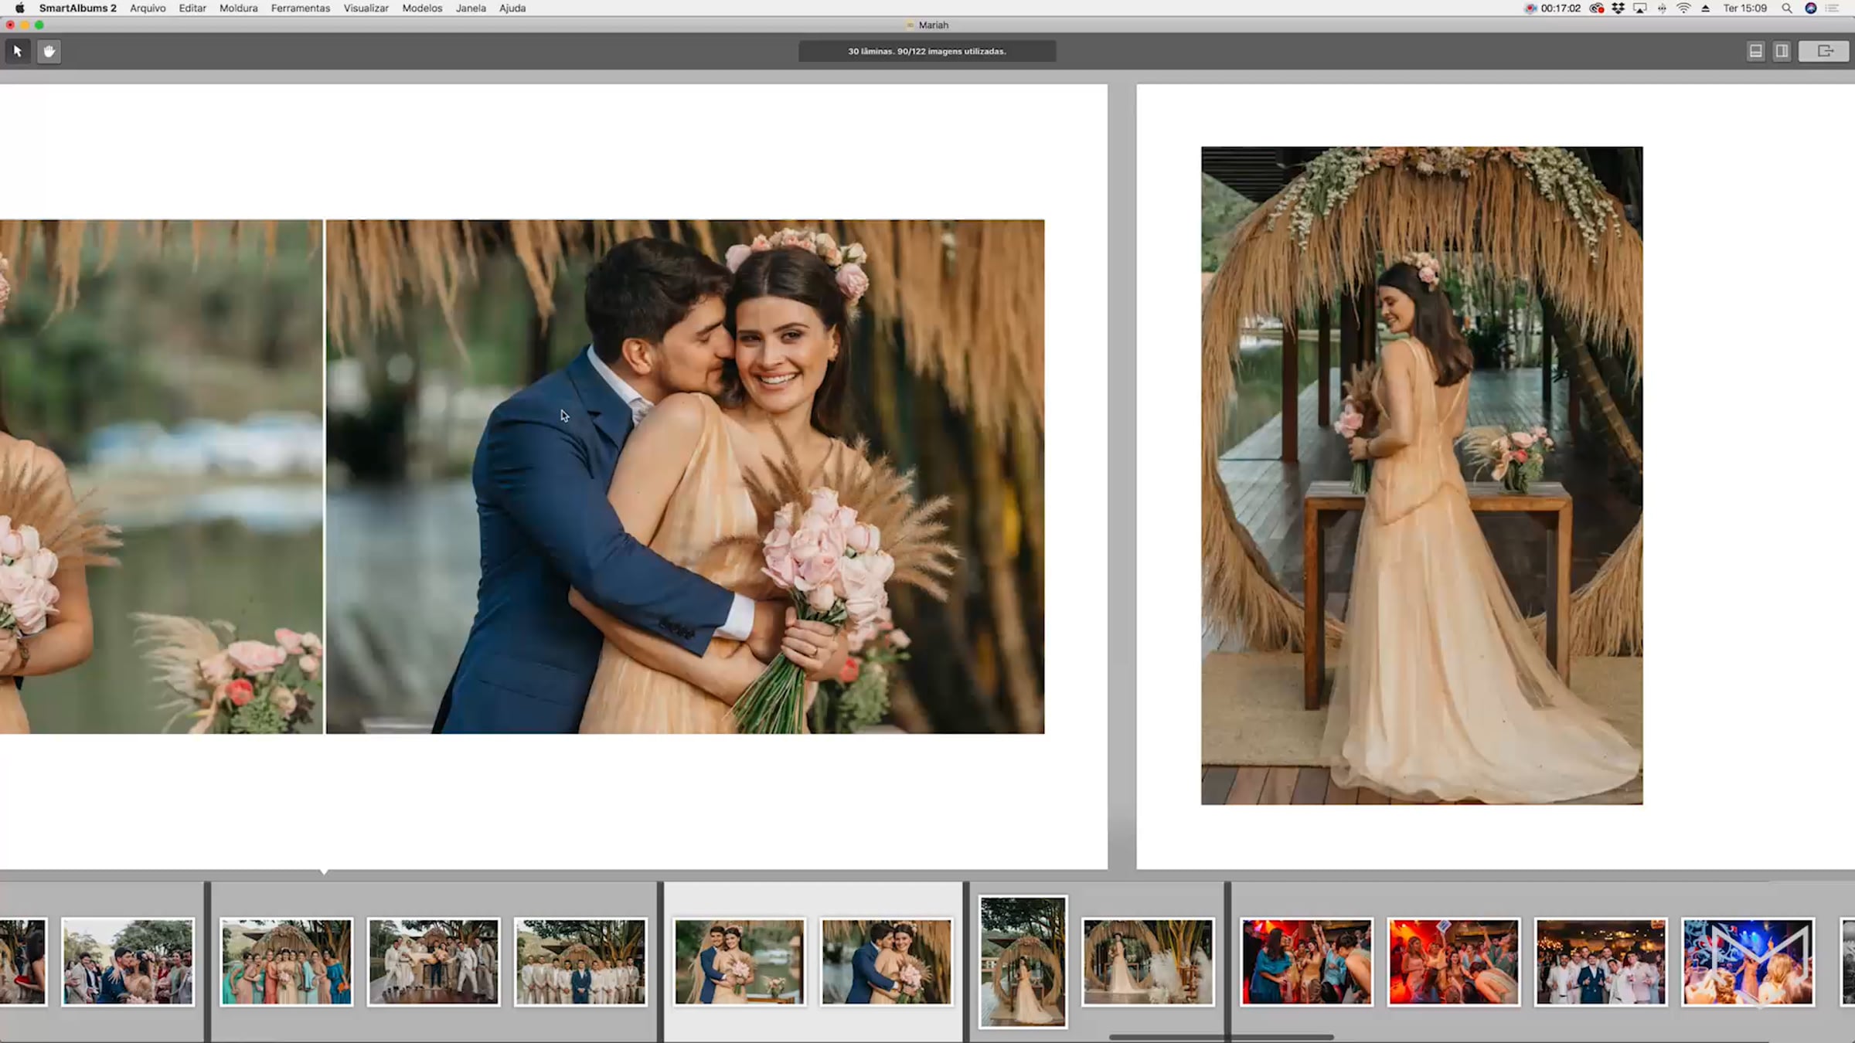Open Siri from the menu bar

point(1810,8)
